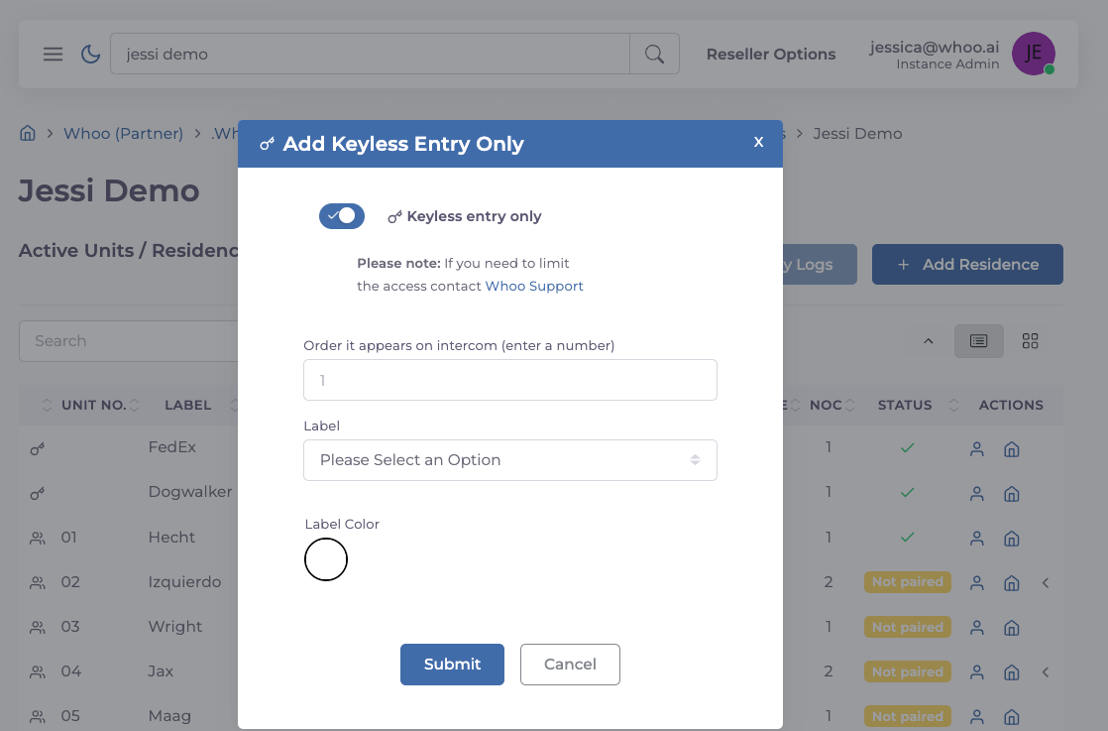The width and height of the screenshot is (1108, 731).
Task: Submit the keyless entry form
Action: (452, 665)
